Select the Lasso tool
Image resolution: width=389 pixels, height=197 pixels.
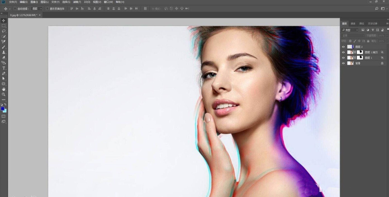[4, 31]
